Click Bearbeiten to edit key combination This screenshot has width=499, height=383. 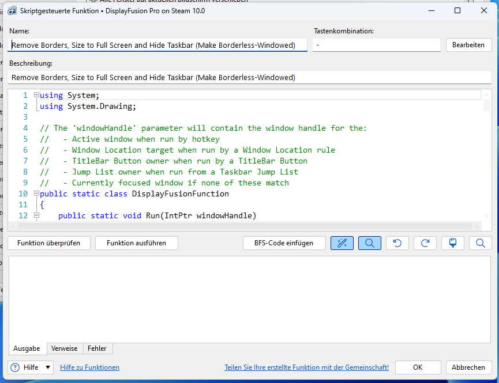pyautogui.click(x=468, y=45)
